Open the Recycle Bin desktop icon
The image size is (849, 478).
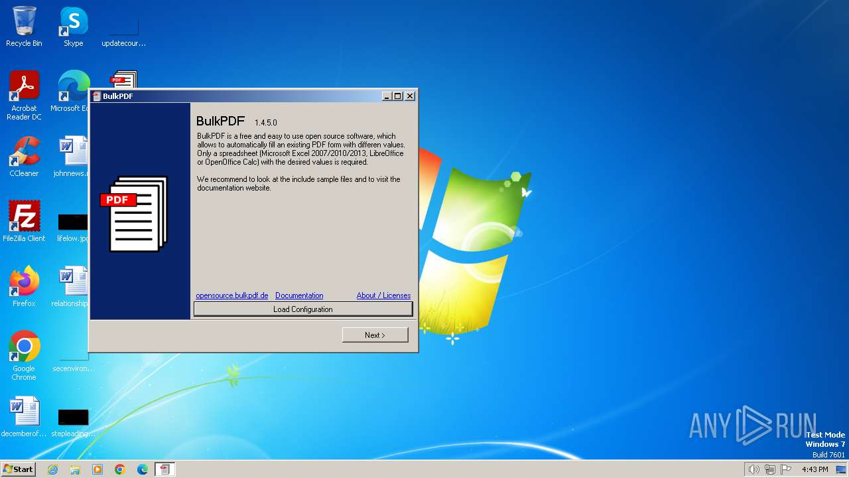click(24, 27)
